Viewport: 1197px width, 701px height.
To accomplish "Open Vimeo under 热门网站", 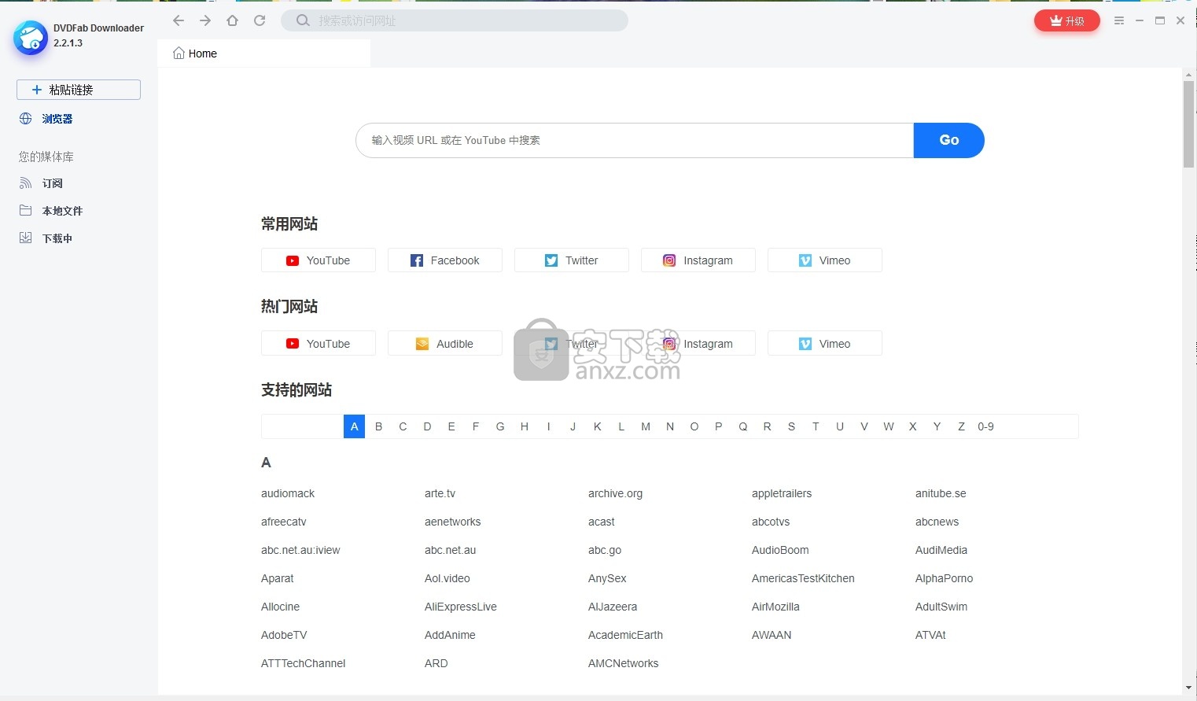I will click(x=825, y=344).
